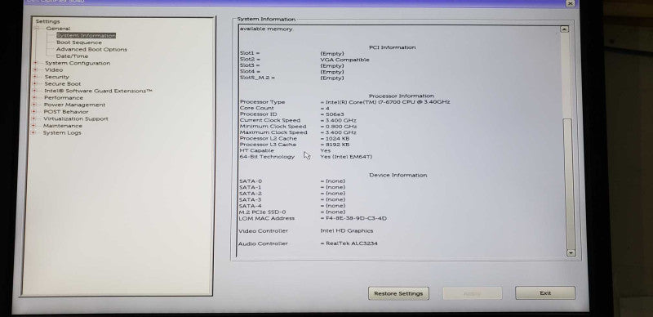Click the SATA-0 row label
653x317 pixels.
pyautogui.click(x=251, y=181)
